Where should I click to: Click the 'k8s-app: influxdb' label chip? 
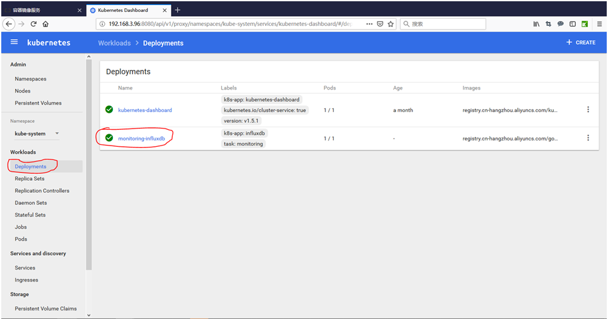244,133
